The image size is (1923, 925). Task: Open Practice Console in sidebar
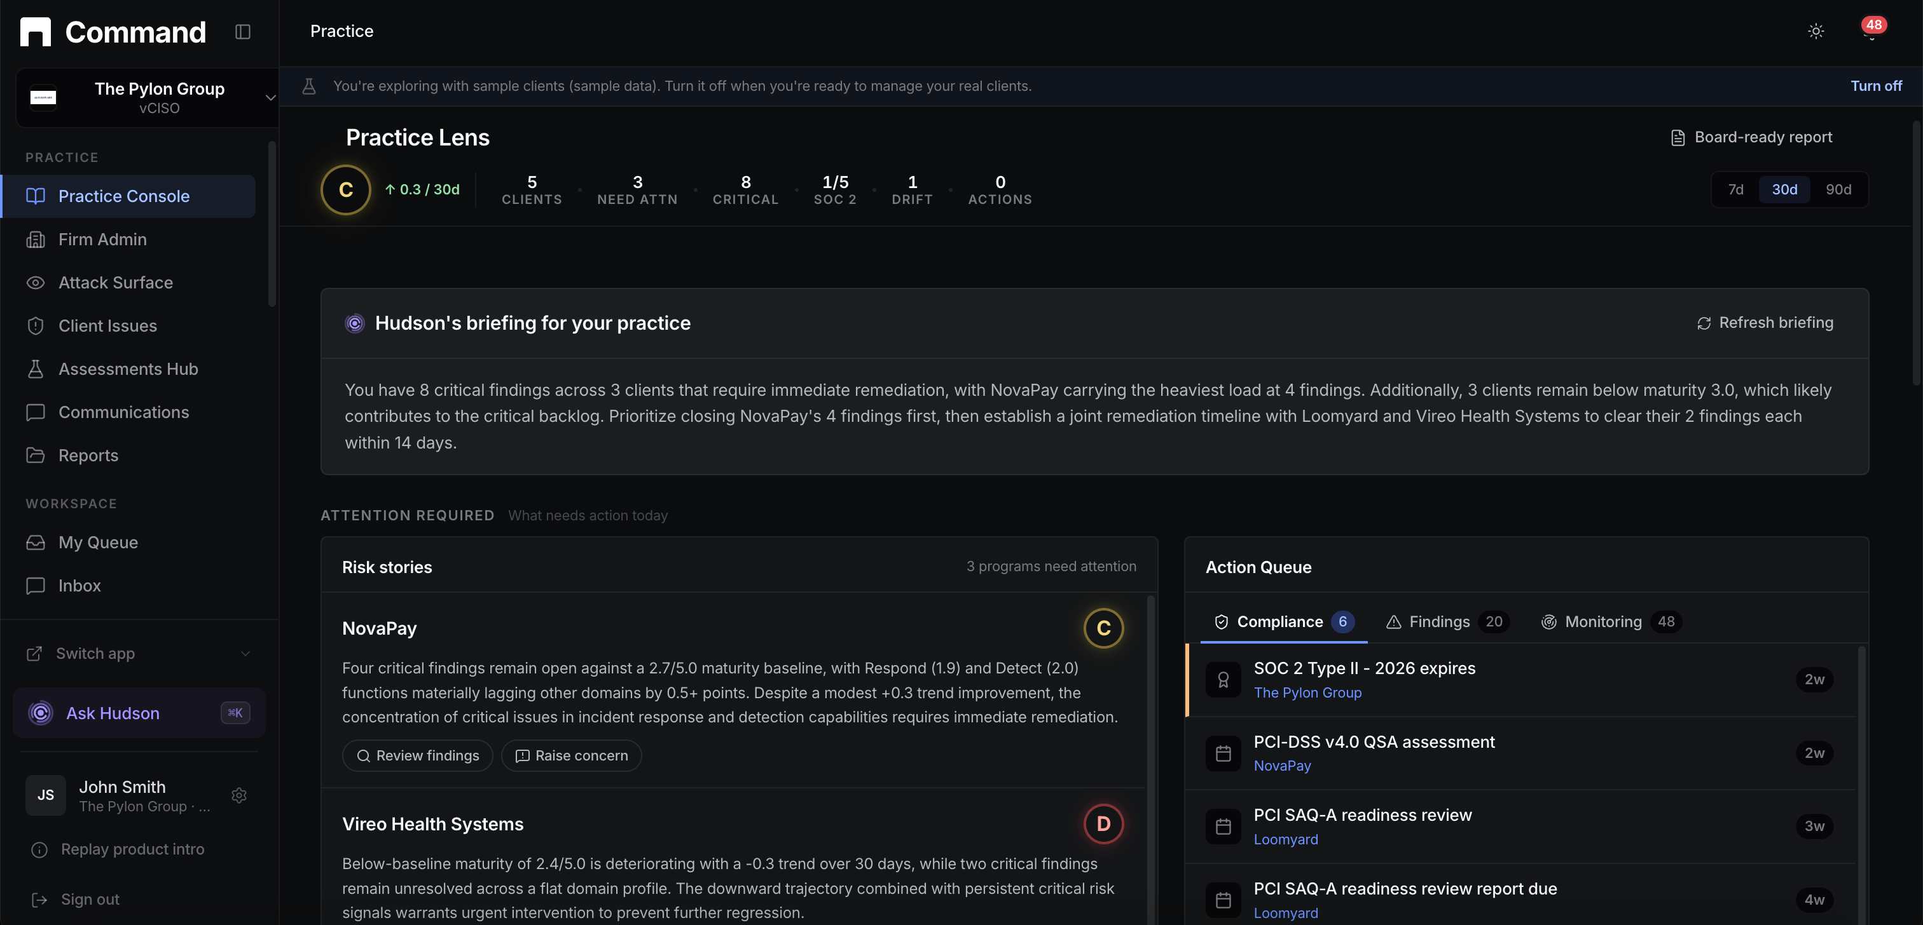coord(128,196)
